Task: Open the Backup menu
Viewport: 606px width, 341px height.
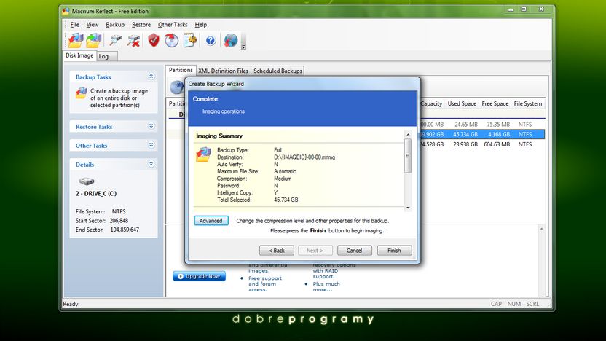Action: click(115, 24)
